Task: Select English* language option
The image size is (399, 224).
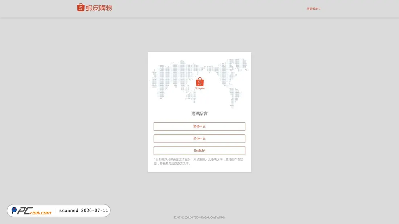Action: tap(199, 151)
